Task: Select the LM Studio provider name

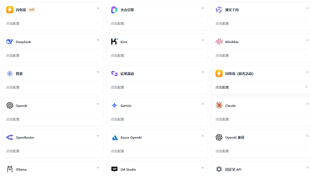Action: (x=128, y=170)
